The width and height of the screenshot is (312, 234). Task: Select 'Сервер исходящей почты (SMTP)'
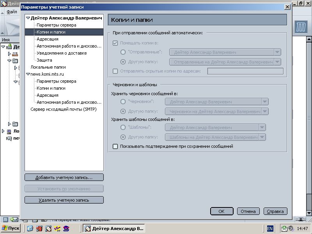pos(64,109)
